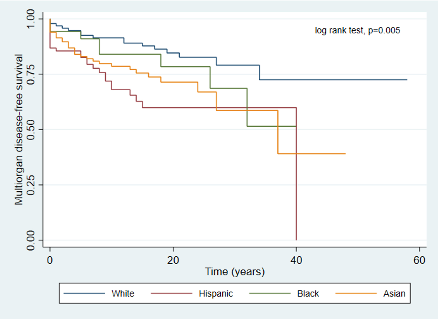This screenshot has height=319, width=438.
Task: Click the 0.50 tick label on y-axis
Action: pos(31,129)
